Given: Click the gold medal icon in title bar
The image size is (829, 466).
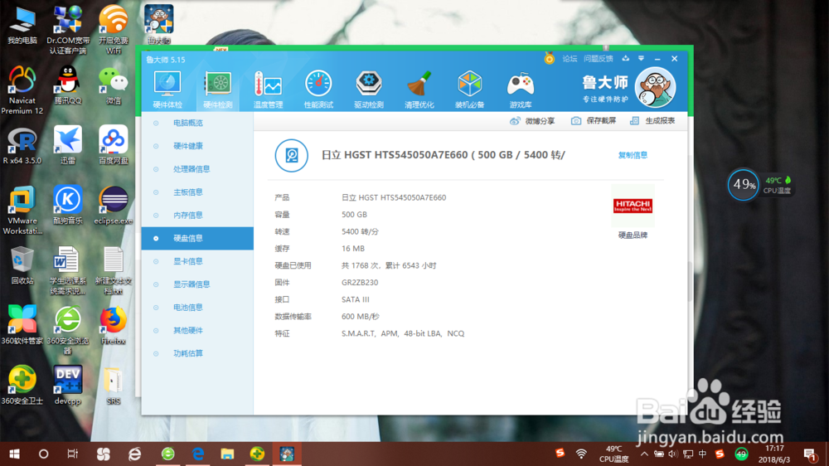Looking at the screenshot, I should pos(550,59).
